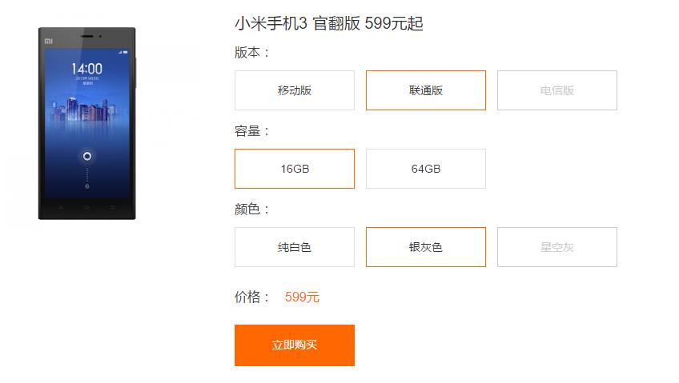
Task: Choose the 纯白色 color option
Action: pyautogui.click(x=294, y=247)
